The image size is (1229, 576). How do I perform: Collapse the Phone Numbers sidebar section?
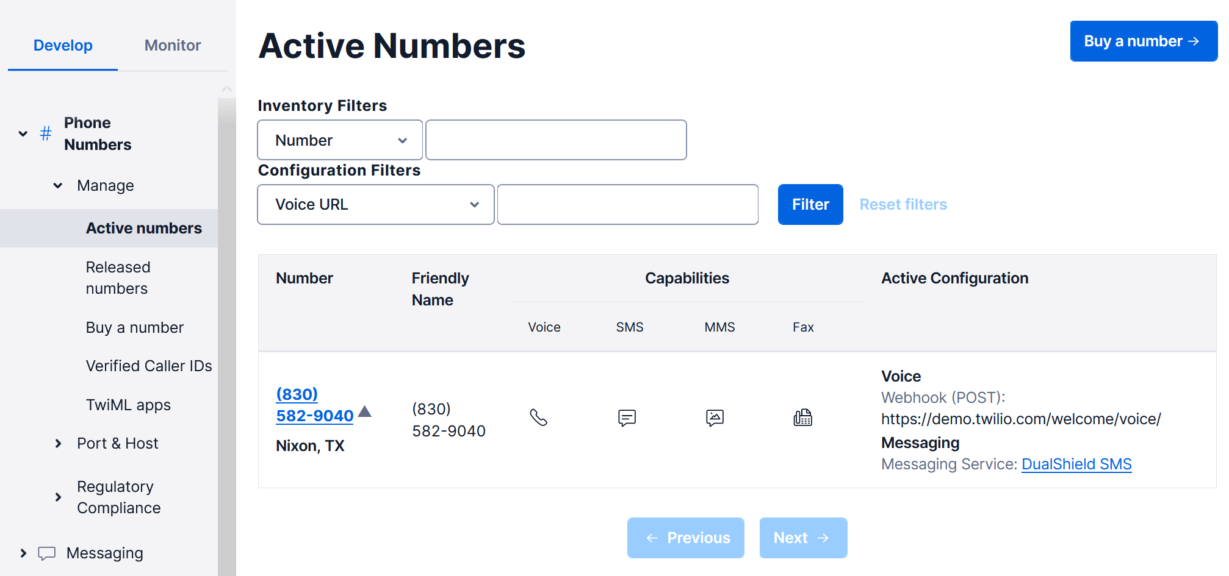point(23,133)
